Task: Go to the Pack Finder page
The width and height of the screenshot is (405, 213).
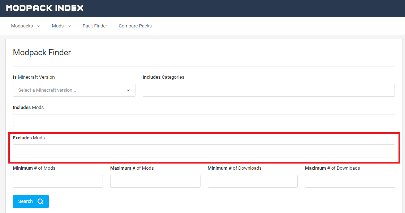Action: click(x=95, y=26)
